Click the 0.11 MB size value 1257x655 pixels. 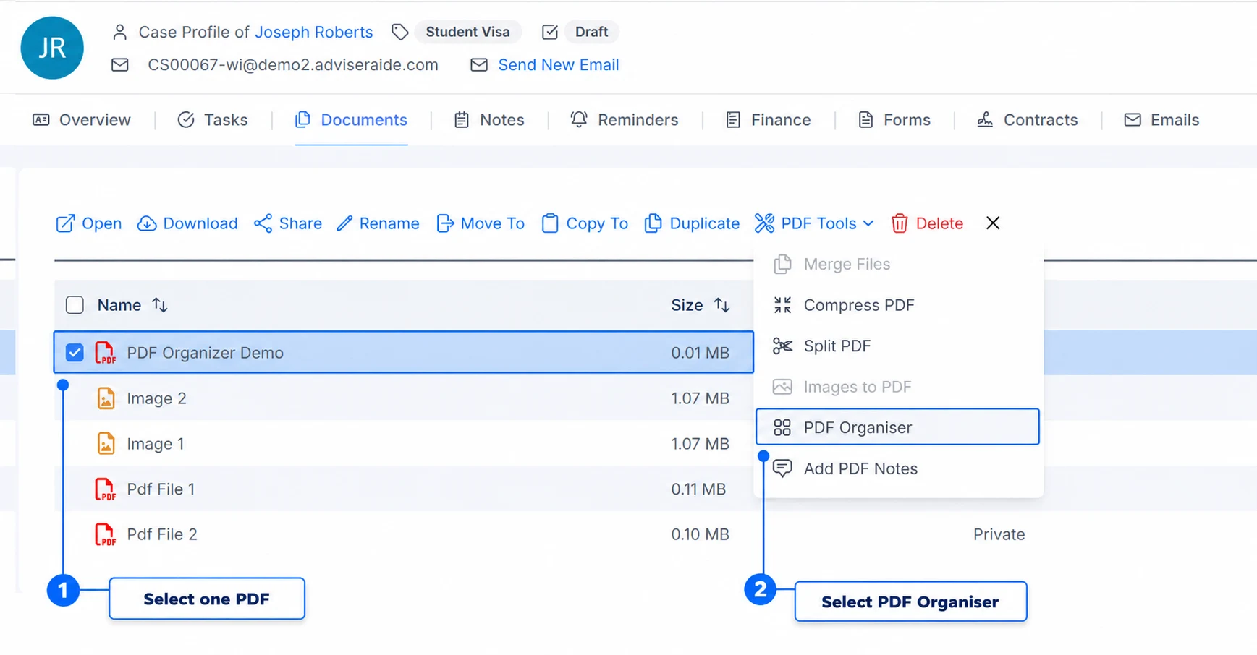[x=698, y=489]
